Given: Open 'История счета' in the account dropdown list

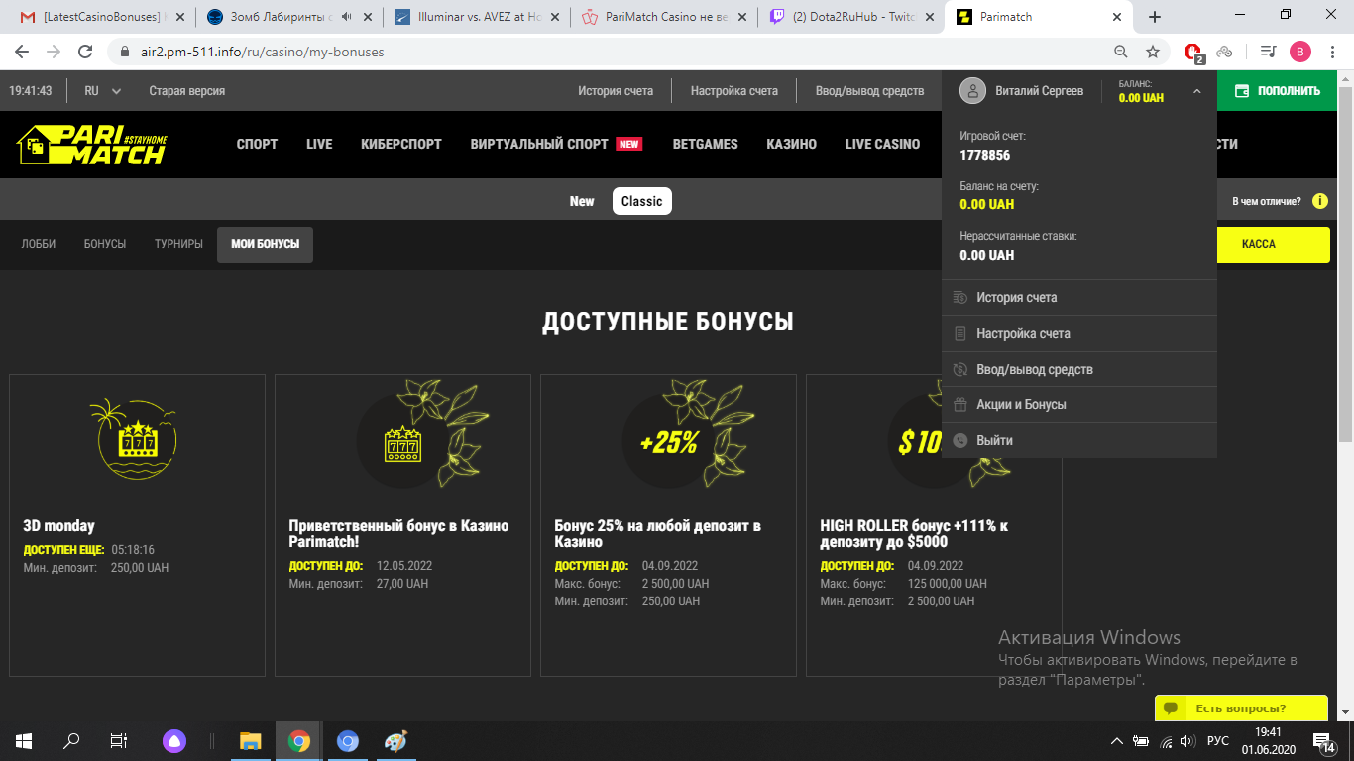Looking at the screenshot, I should point(1079,298).
